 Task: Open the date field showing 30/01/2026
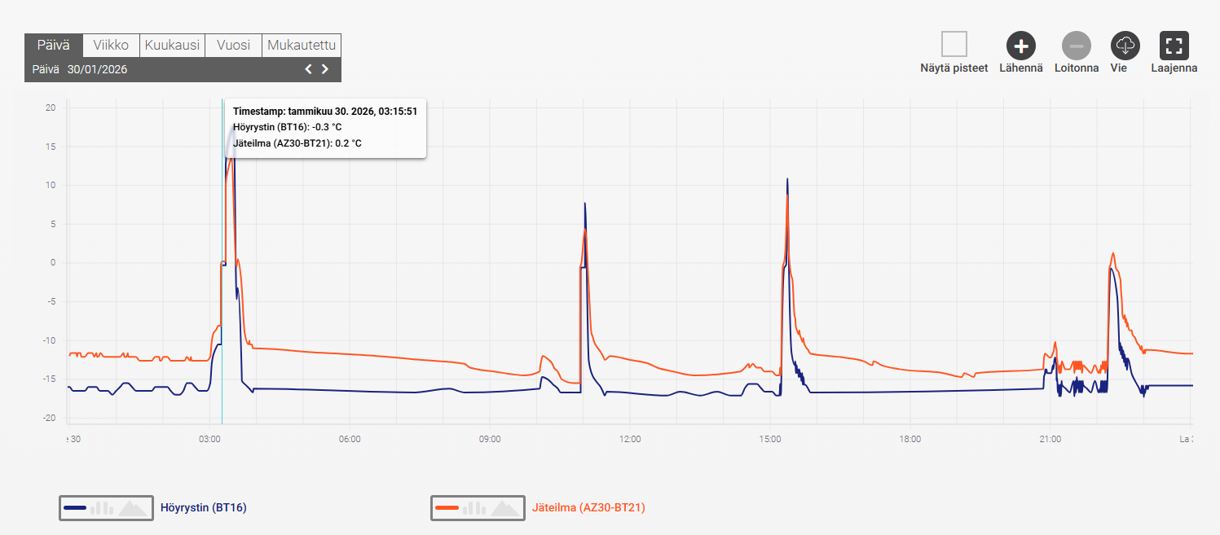pos(97,69)
